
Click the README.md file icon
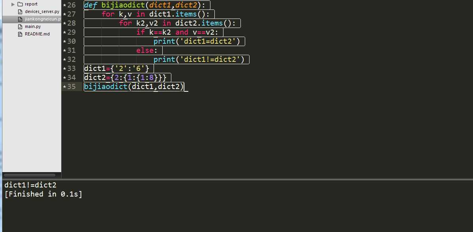[x=20, y=34]
